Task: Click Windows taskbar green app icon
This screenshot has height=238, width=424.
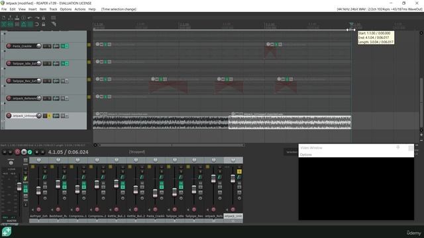Action: coord(7,231)
